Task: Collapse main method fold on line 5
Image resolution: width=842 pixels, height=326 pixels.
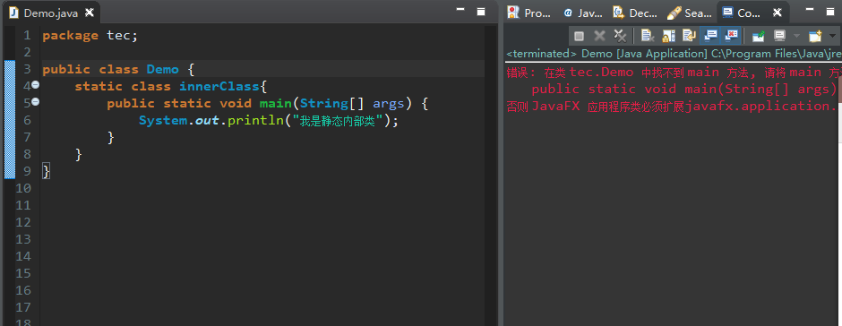Action: (x=36, y=102)
